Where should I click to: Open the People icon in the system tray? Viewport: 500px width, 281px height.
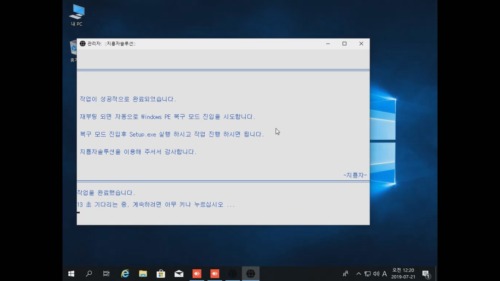(346, 274)
